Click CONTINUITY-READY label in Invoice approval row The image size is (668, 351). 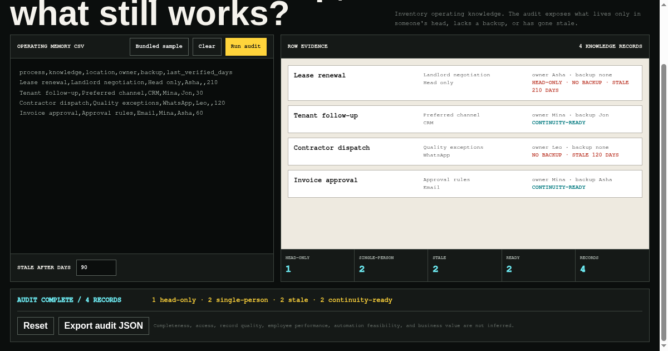pos(558,187)
